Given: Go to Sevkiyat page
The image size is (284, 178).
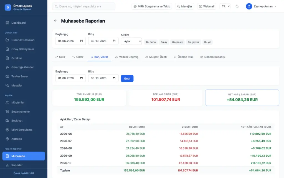Looking at the screenshot, I should [24, 121].
